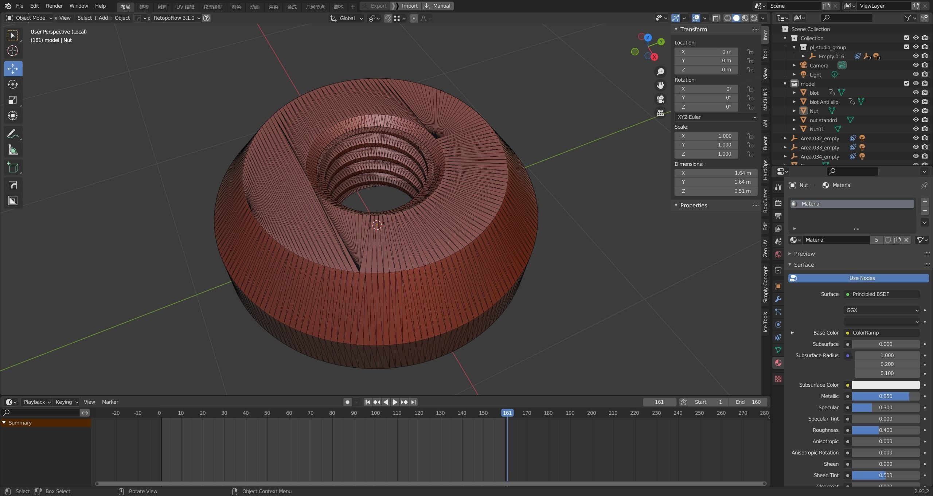Switch to orthographic grid view icon

660,113
